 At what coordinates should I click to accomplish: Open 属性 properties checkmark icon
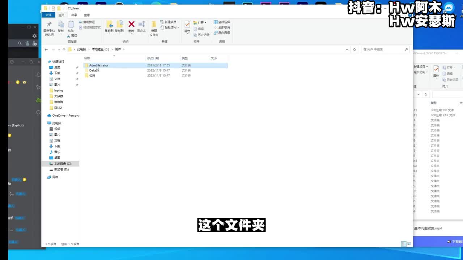click(x=187, y=24)
